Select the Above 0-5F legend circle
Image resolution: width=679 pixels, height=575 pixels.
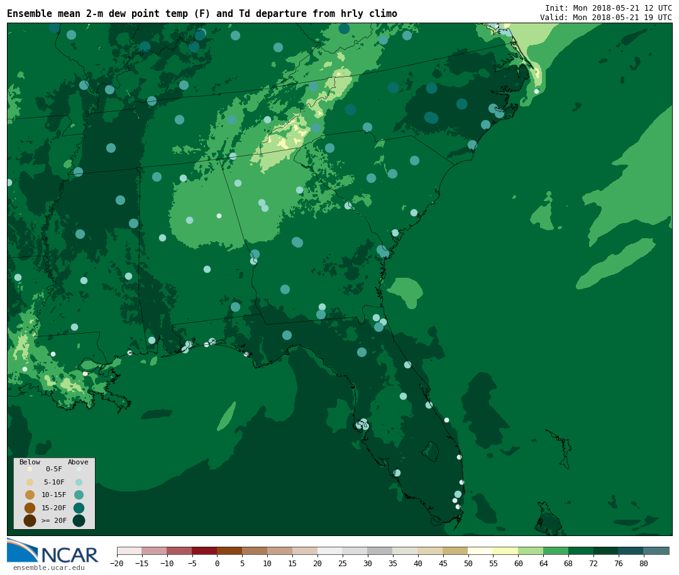pos(79,469)
